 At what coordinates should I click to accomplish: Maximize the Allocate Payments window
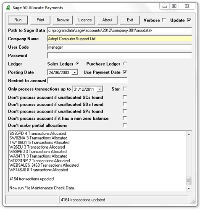tap(174, 6)
